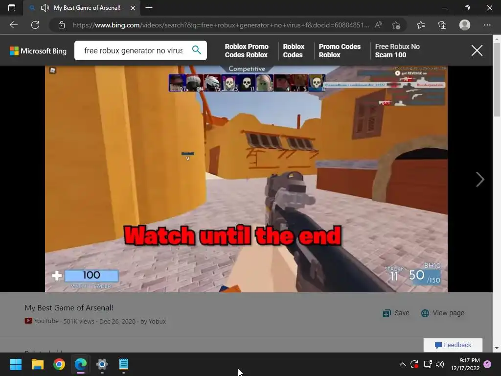Go to the Microsoft Bing homepage logo
This screenshot has width=501, height=376.
click(38, 51)
